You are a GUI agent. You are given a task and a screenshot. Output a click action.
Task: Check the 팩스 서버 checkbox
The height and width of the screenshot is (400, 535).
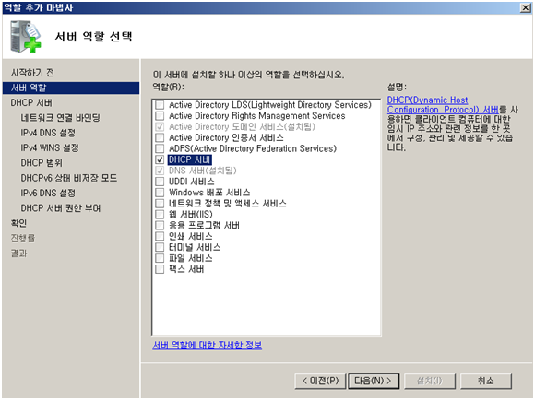click(160, 269)
